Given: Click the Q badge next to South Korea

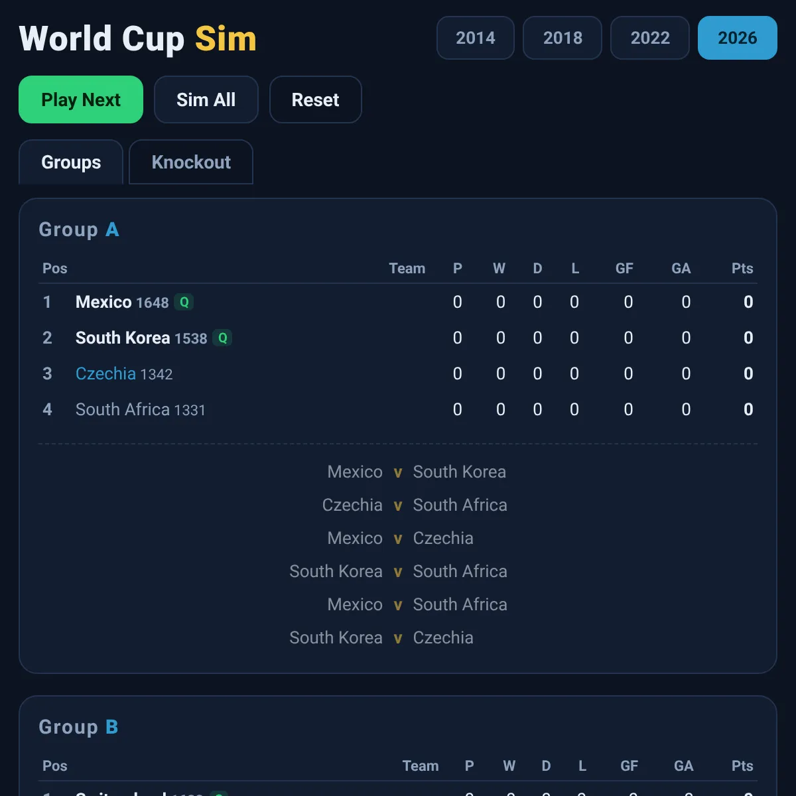Looking at the screenshot, I should point(222,338).
